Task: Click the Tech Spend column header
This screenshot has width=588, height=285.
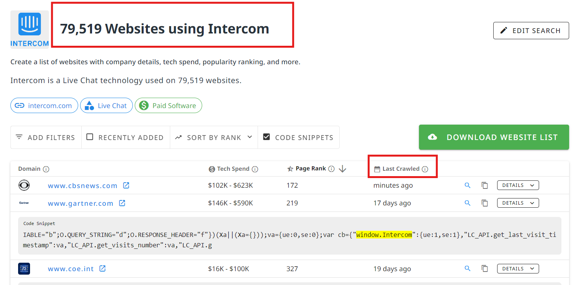Action: pyautogui.click(x=233, y=169)
